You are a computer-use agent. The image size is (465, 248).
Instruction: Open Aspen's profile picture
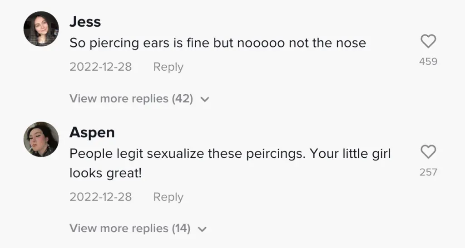click(x=41, y=139)
